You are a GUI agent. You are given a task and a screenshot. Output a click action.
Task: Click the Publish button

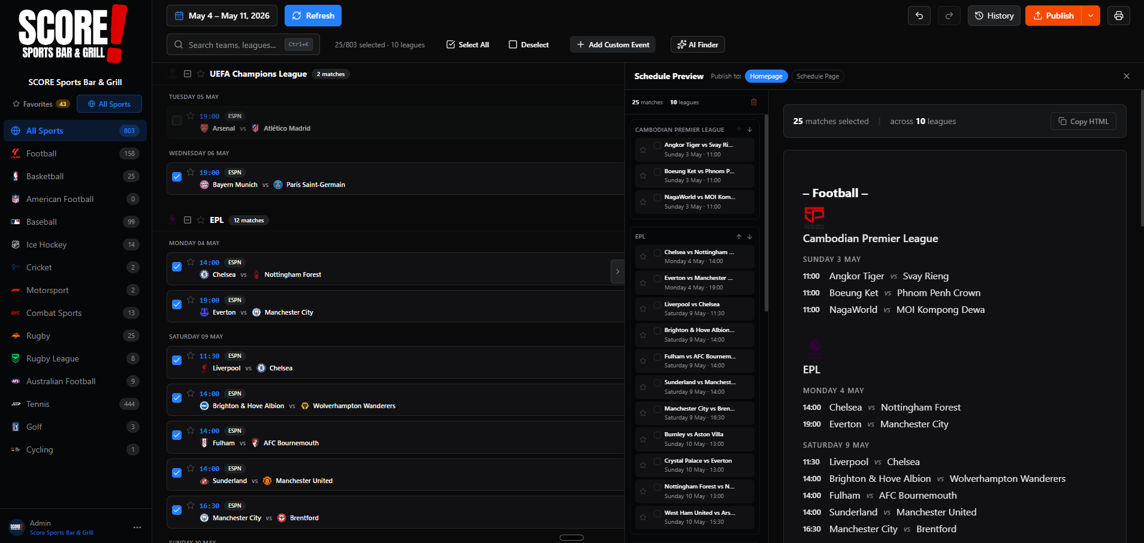1054,16
